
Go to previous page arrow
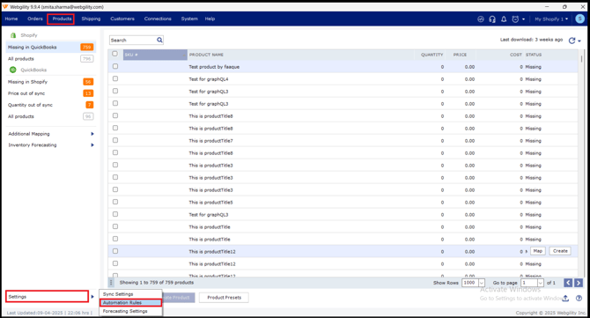pyautogui.click(x=568, y=283)
